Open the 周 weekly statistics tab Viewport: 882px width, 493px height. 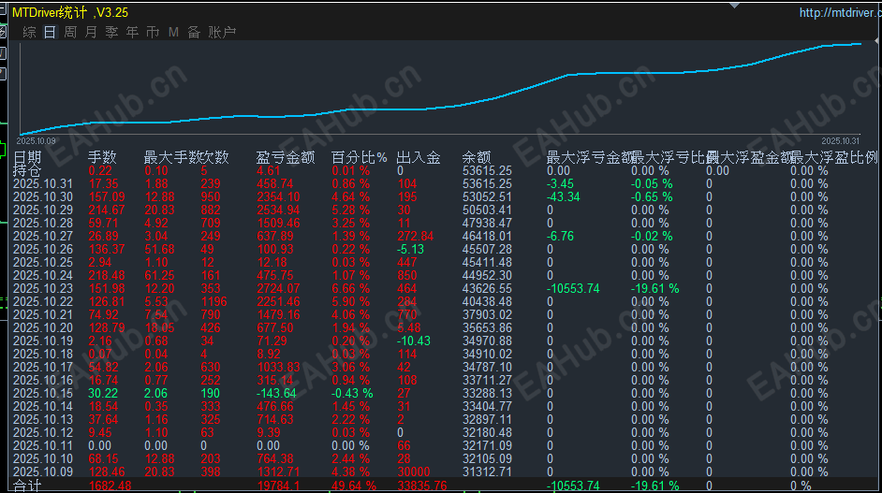(x=70, y=33)
